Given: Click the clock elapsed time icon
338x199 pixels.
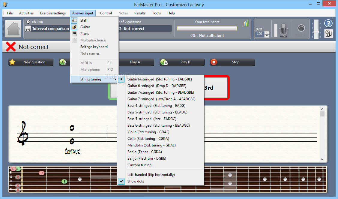Looking at the screenshot, I should [28, 22].
